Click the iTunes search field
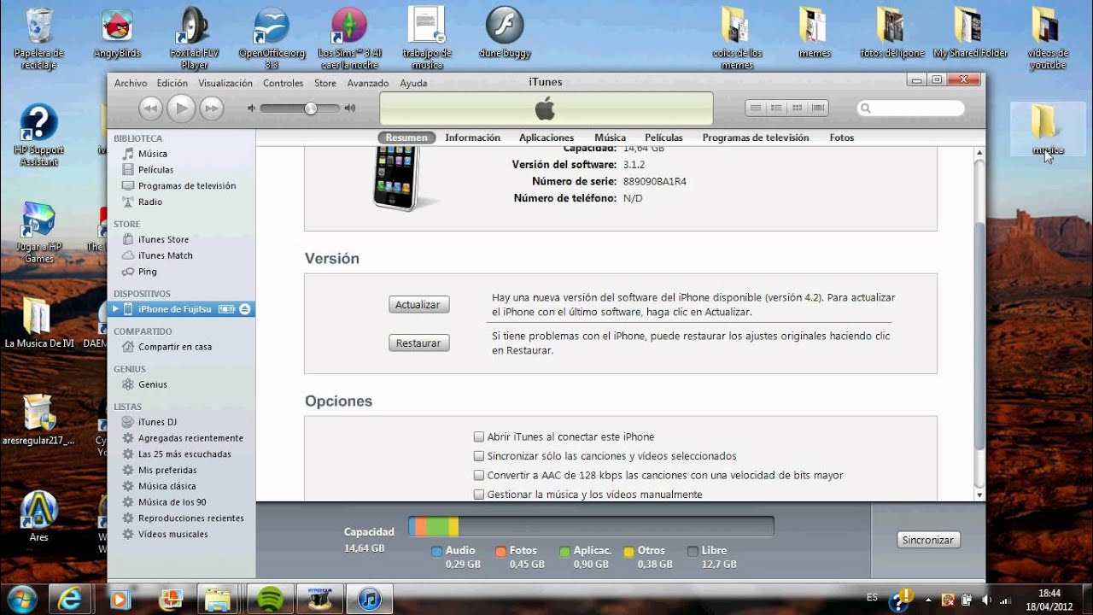The image size is (1093, 615). point(911,108)
